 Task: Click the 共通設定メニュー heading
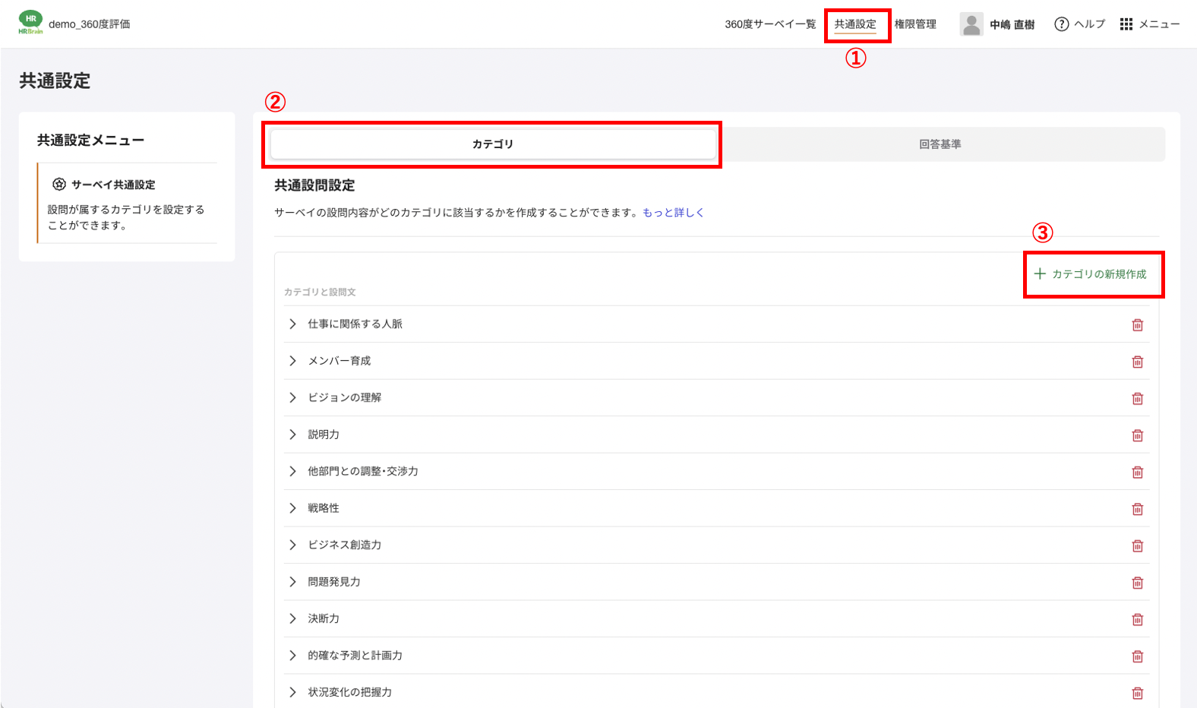(90, 140)
